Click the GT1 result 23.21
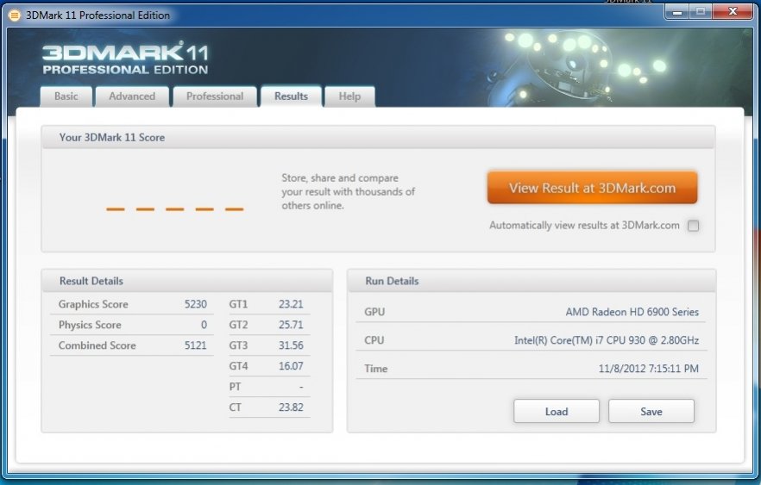This screenshot has width=761, height=485. pos(291,304)
